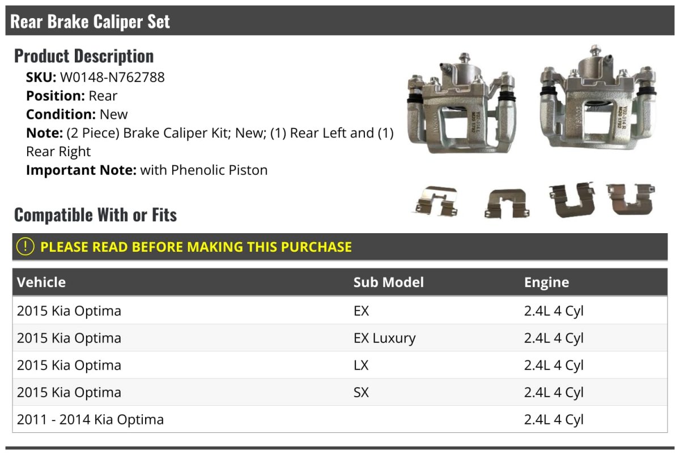Click the Product Description heading
This screenshot has width=680, height=455.
pos(84,56)
